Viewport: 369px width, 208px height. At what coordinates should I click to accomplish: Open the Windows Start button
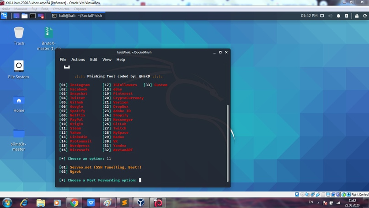tap(7, 203)
